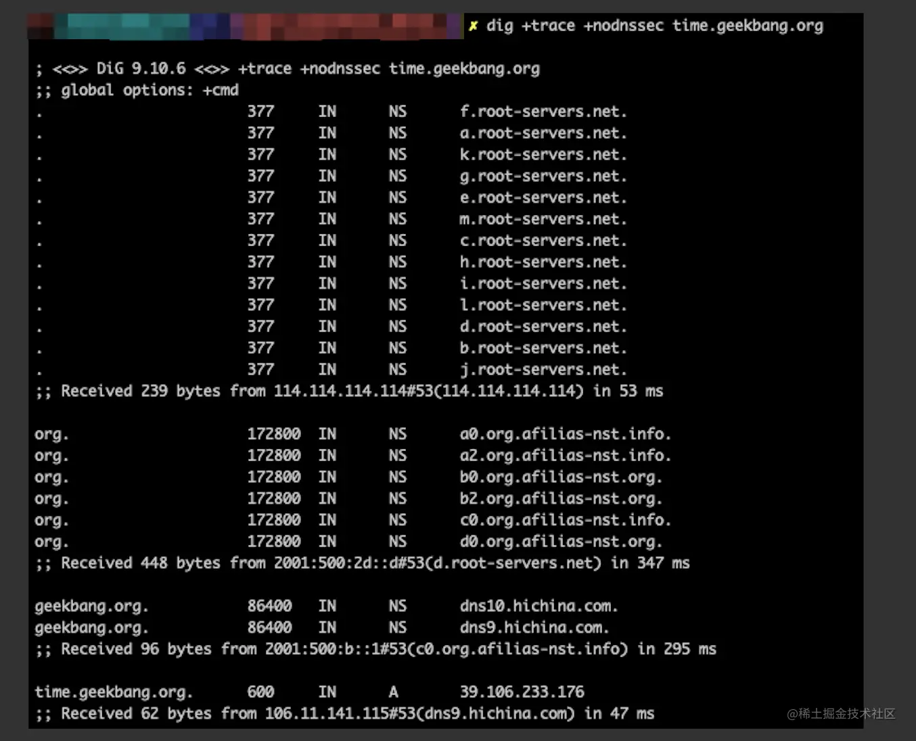Click the dig +trace command at the prompt
Screen dimensions: 916x741
click(x=654, y=26)
